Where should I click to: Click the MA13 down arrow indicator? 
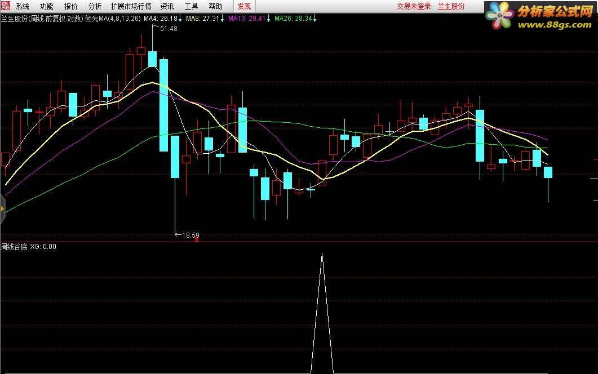[x=268, y=19]
